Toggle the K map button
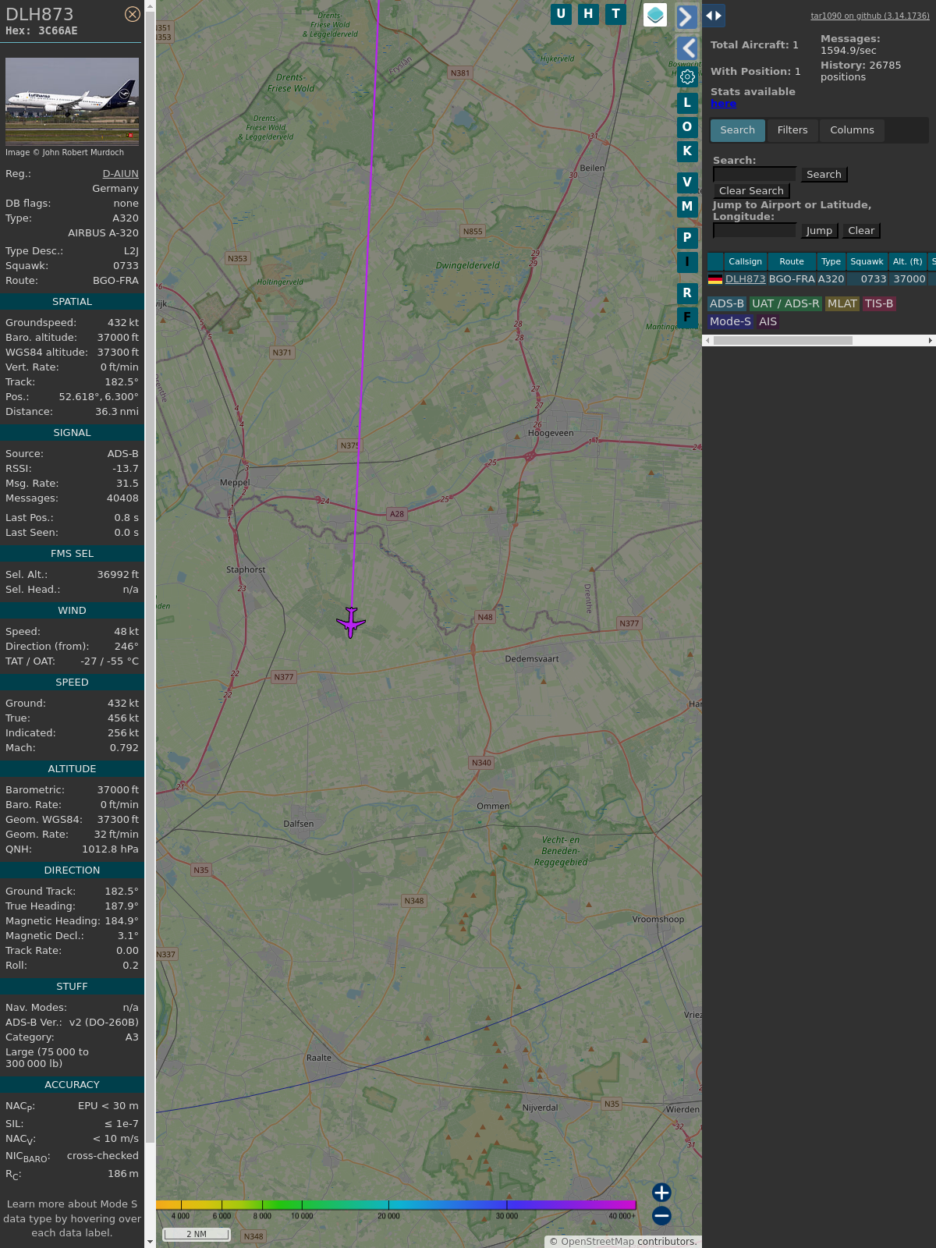The width and height of the screenshot is (936, 1248). pyautogui.click(x=687, y=151)
